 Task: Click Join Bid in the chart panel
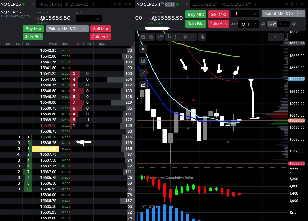pyautogui.click(x=195, y=24)
